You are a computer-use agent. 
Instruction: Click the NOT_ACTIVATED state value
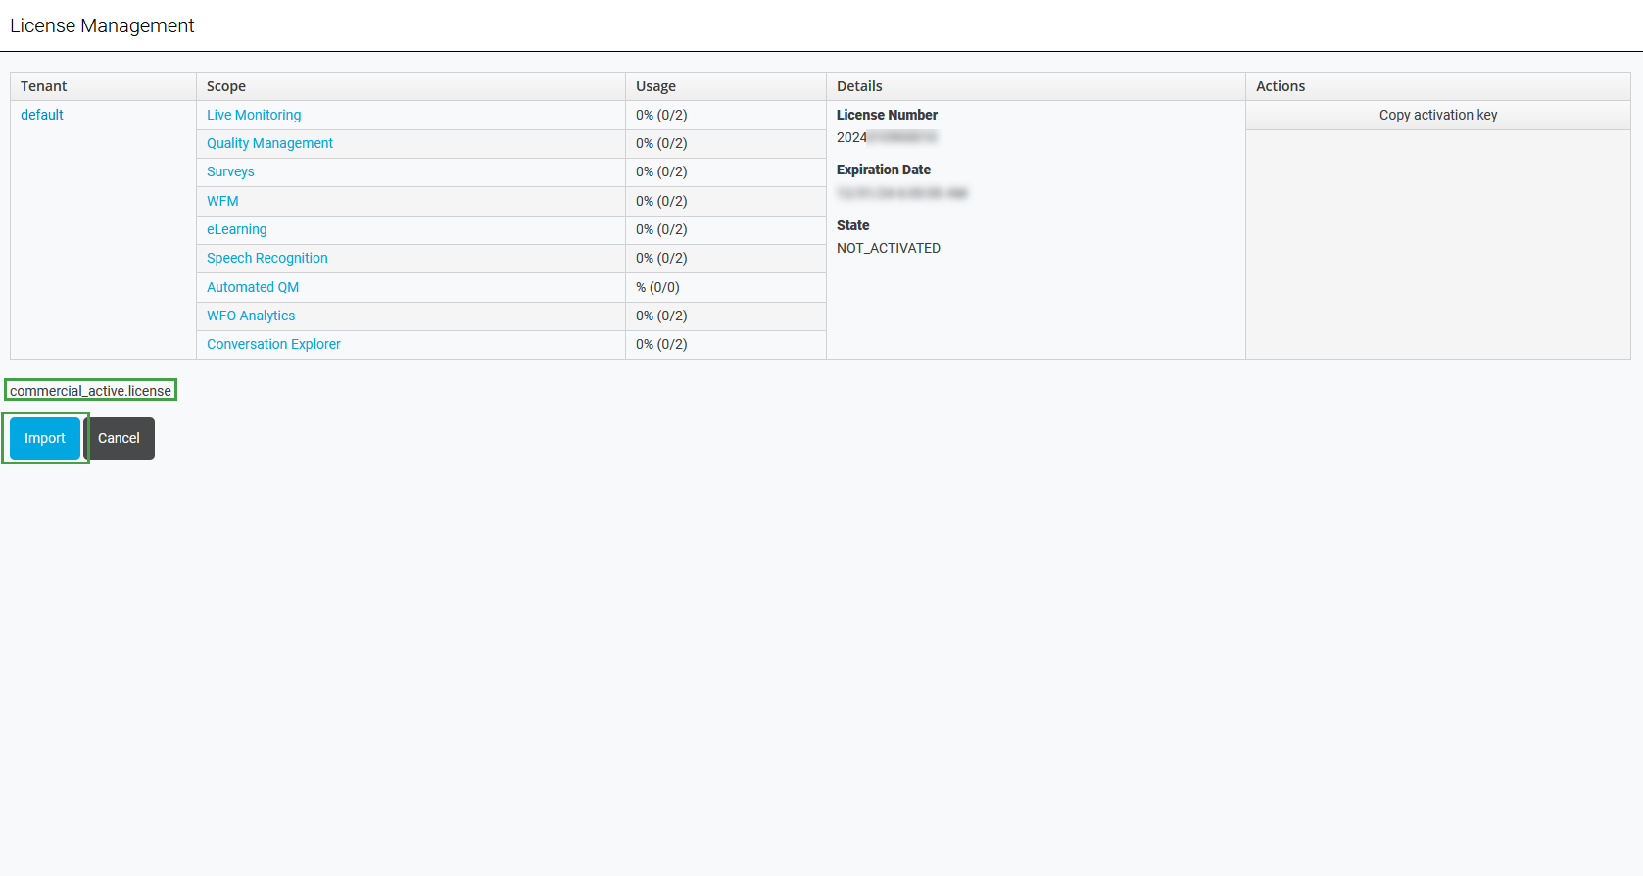pyautogui.click(x=889, y=248)
